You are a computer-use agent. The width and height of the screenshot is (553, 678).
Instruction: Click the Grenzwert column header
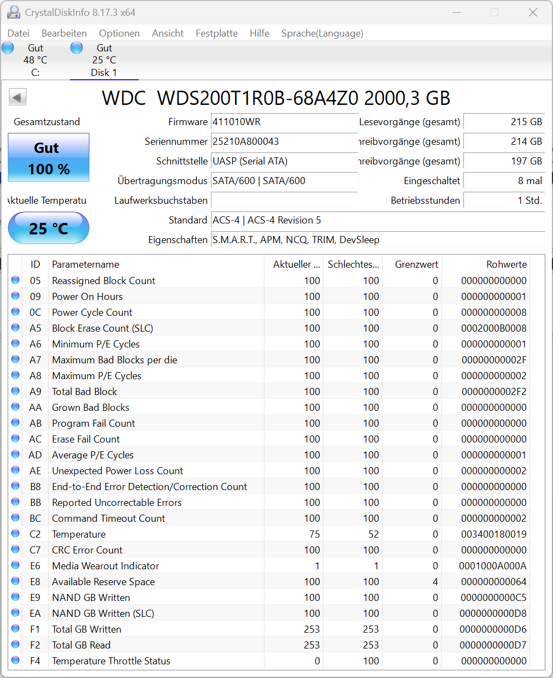point(412,264)
